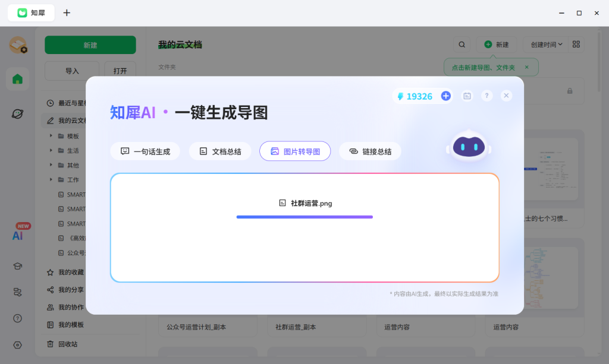The image size is (609, 364).
Task: Click the lock icon on the folder card
Action: point(570,91)
